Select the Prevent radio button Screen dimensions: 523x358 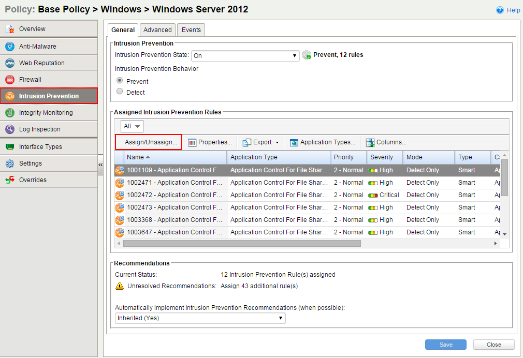click(120, 80)
